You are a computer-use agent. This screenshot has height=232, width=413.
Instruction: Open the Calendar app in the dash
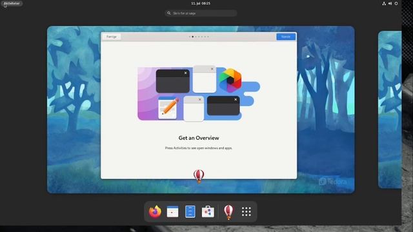tap(172, 211)
